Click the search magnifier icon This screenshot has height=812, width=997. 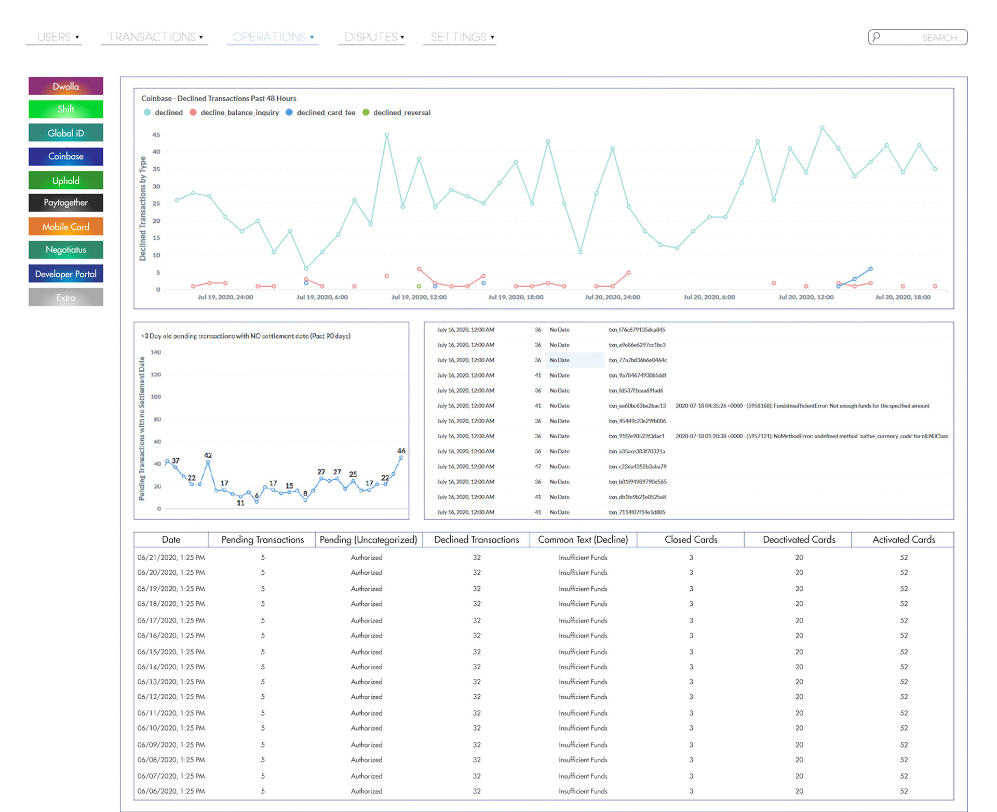(877, 37)
